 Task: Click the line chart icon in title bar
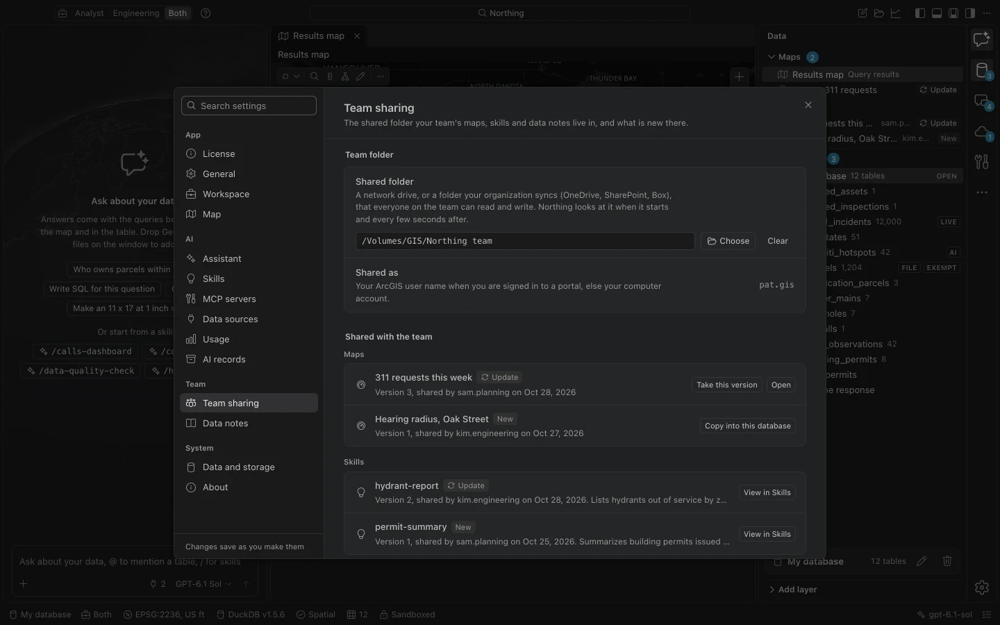point(896,13)
